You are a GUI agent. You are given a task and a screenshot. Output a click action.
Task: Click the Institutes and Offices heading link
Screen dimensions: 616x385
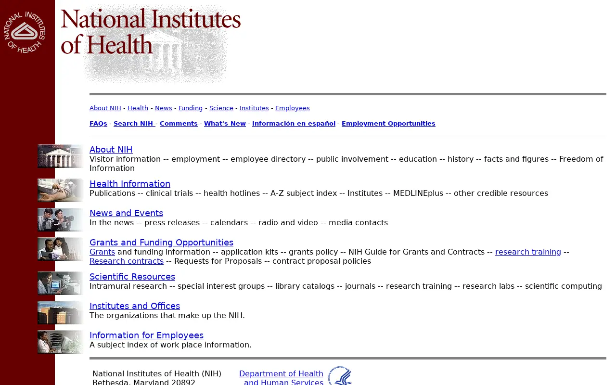pyautogui.click(x=135, y=306)
